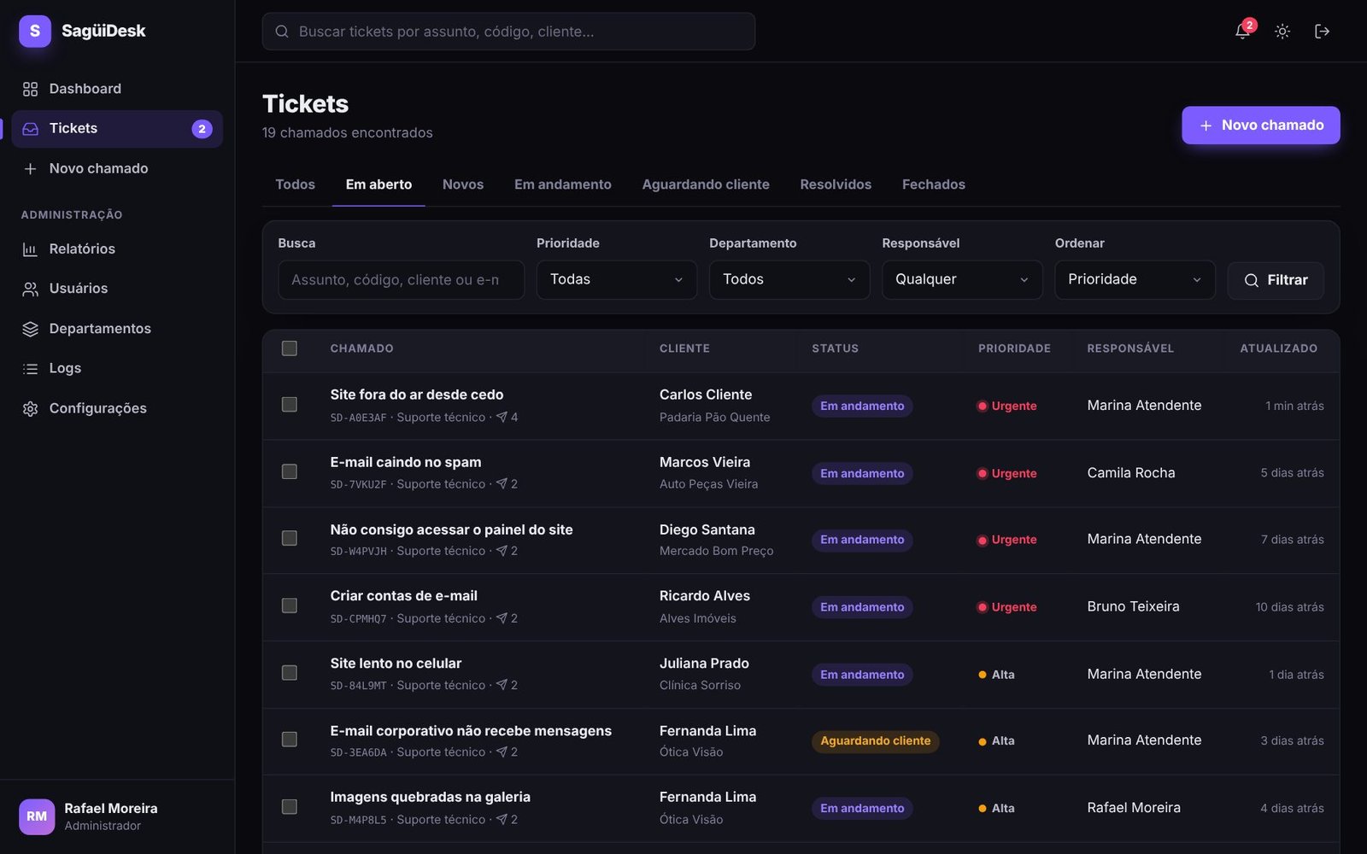
Task: Click the Tickets sidebar item
Action: click(117, 129)
